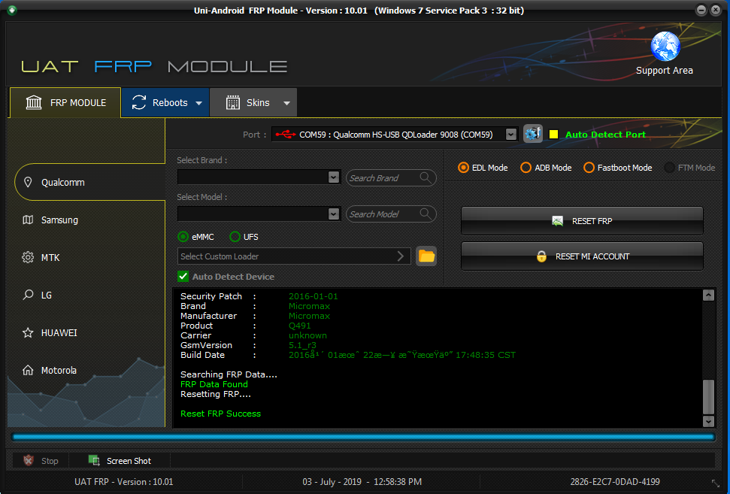This screenshot has height=494, width=730.
Task: Toggle Auto Detect Port yellow checkbox
Action: [553, 135]
